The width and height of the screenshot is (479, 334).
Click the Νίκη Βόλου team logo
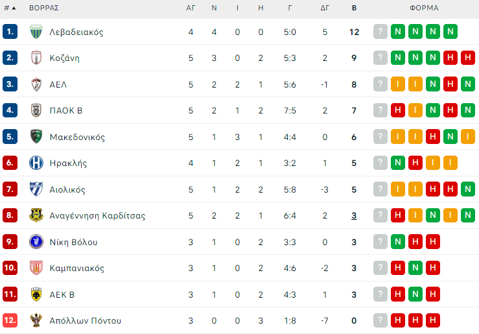click(36, 242)
